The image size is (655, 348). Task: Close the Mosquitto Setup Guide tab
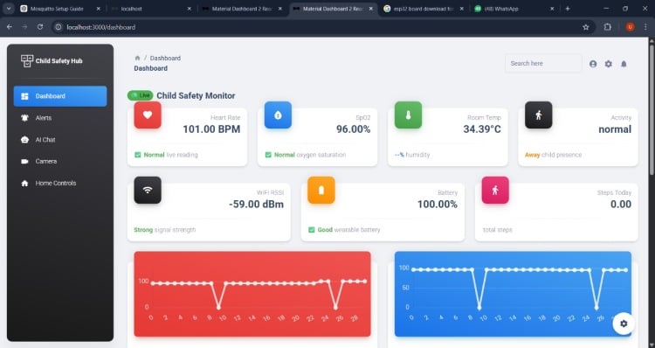tap(99, 9)
